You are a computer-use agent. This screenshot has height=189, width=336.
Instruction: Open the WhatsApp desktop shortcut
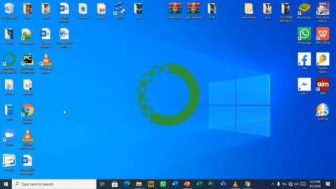pos(304,36)
